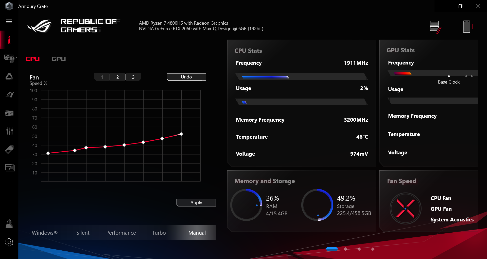Click the Storage usage circular gauge

(317, 205)
